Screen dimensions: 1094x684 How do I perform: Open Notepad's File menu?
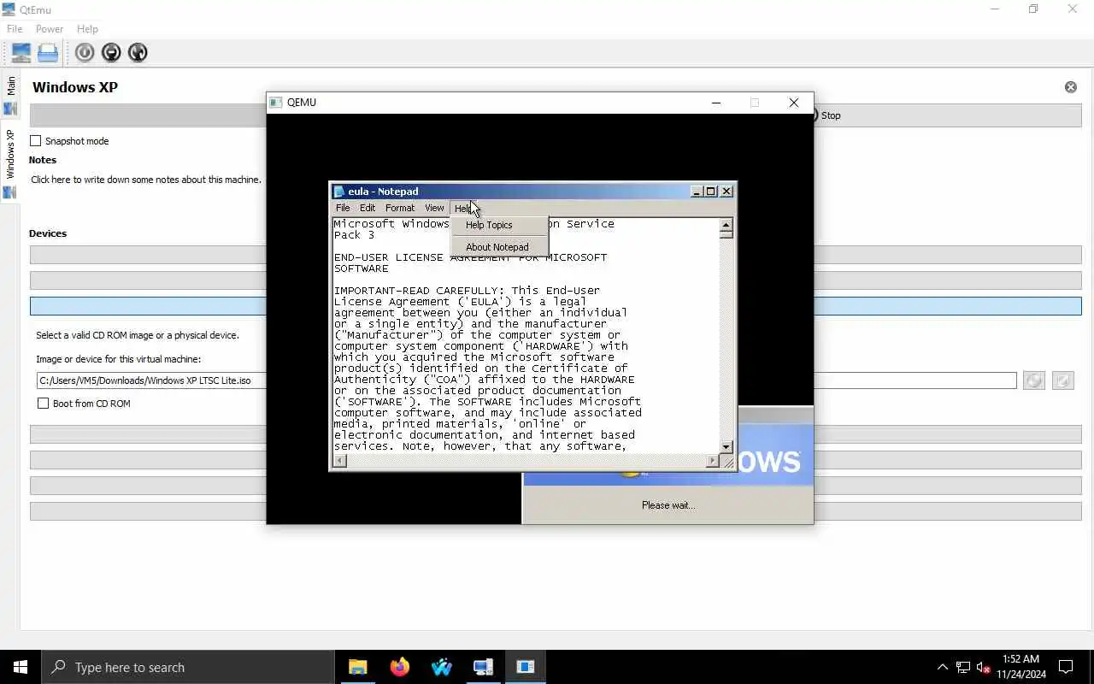click(343, 208)
